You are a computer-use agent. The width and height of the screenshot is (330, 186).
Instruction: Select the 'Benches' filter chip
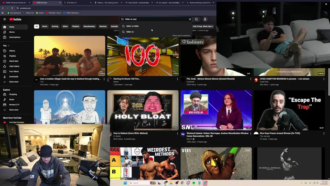103,26
